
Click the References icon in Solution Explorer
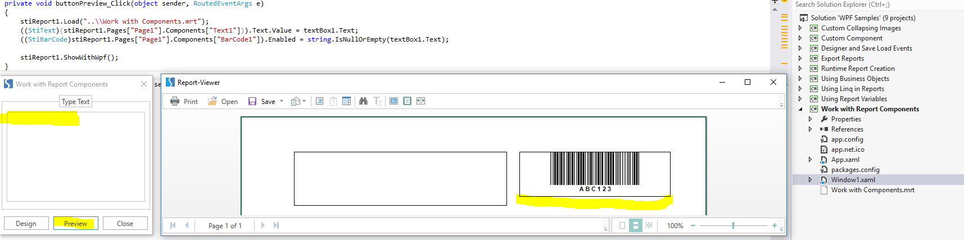(824, 129)
